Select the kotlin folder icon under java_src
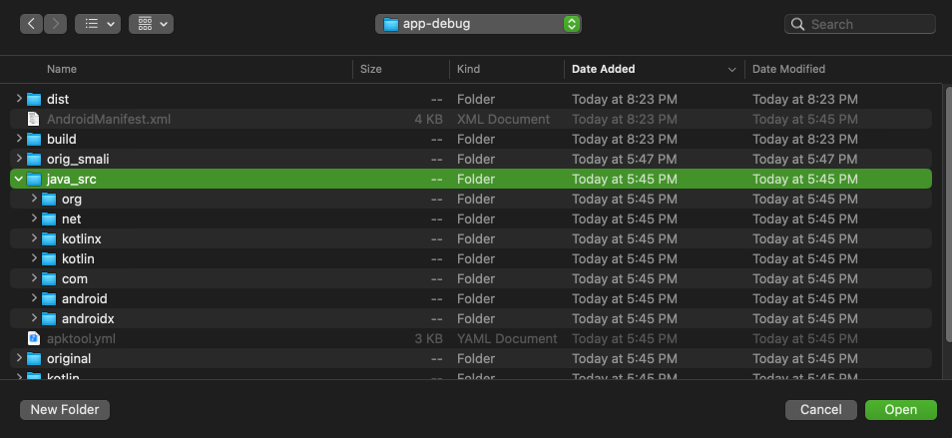Viewport: 952px width, 438px height. coord(49,259)
